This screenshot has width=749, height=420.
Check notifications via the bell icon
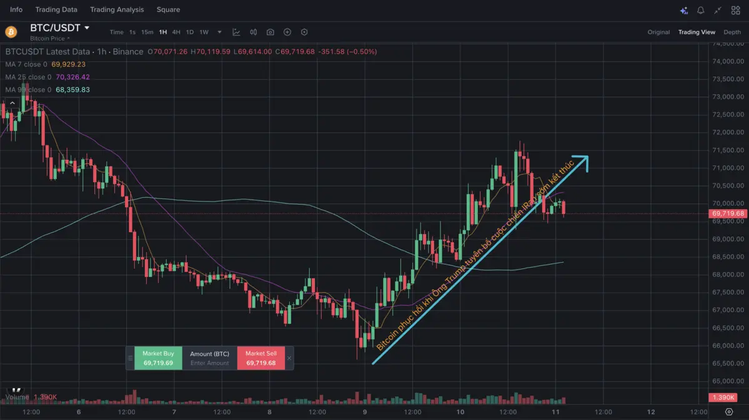point(700,10)
